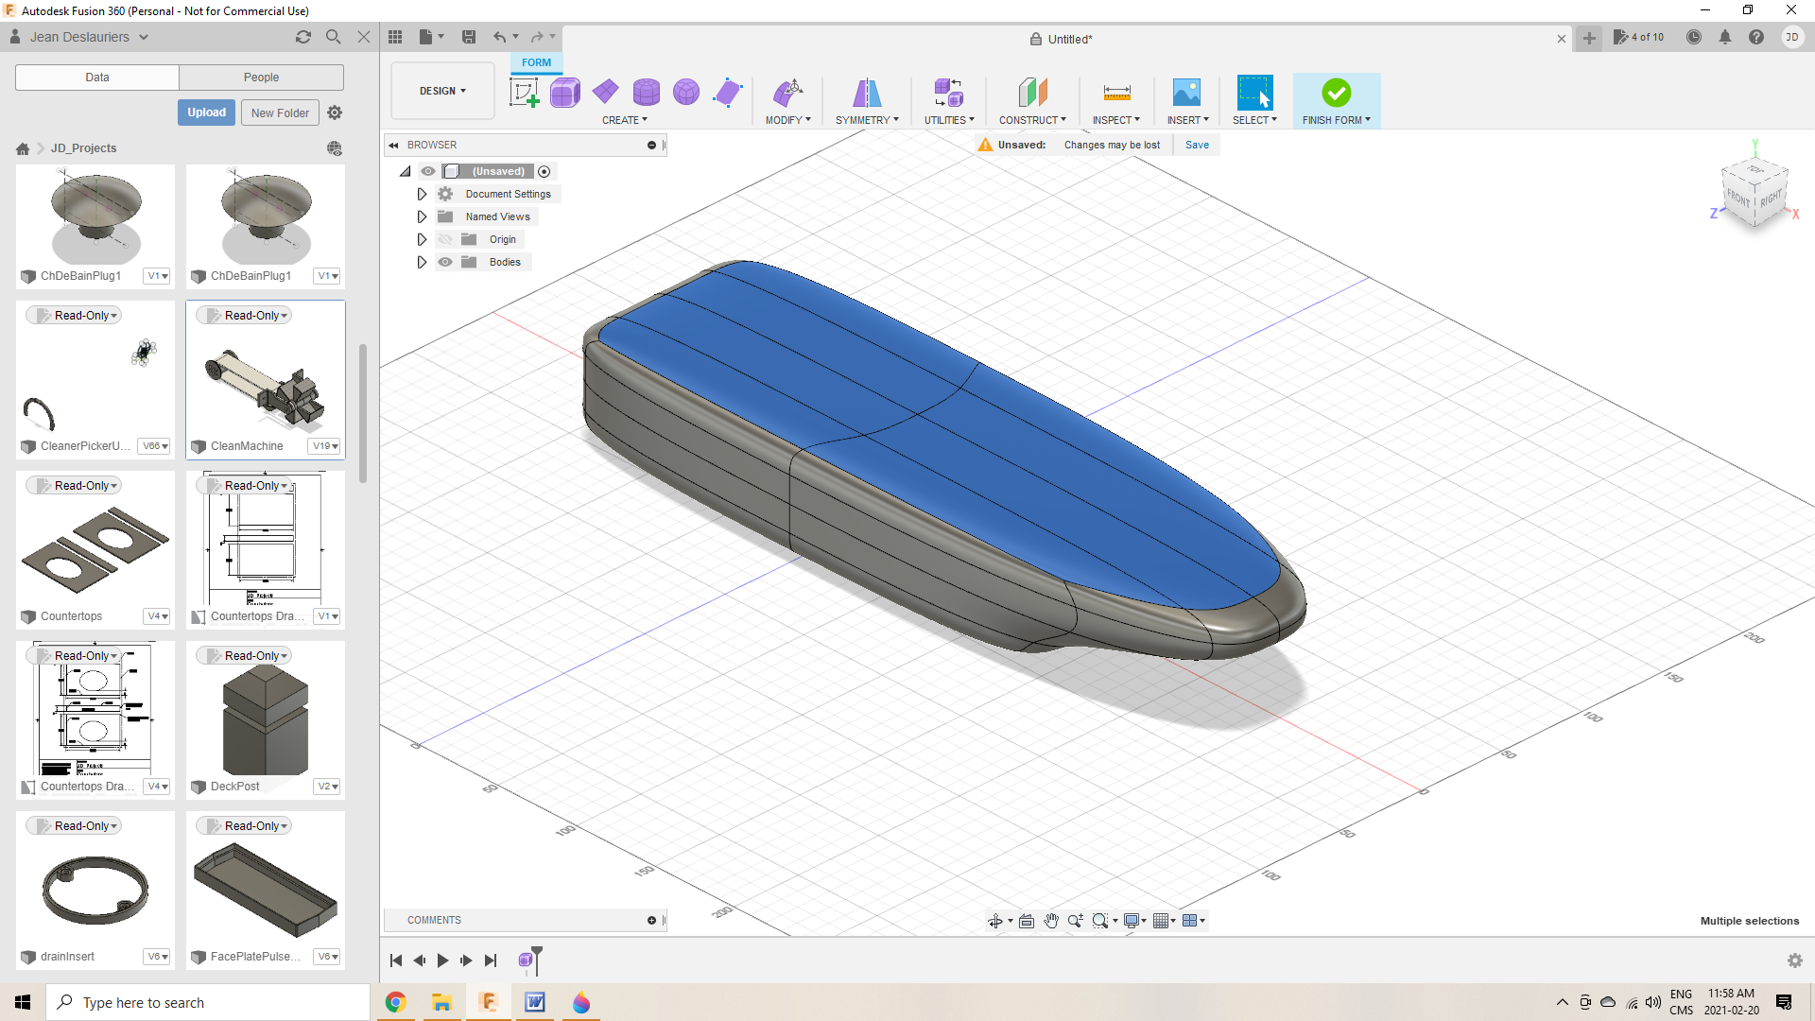Add a new design tab

(1589, 38)
